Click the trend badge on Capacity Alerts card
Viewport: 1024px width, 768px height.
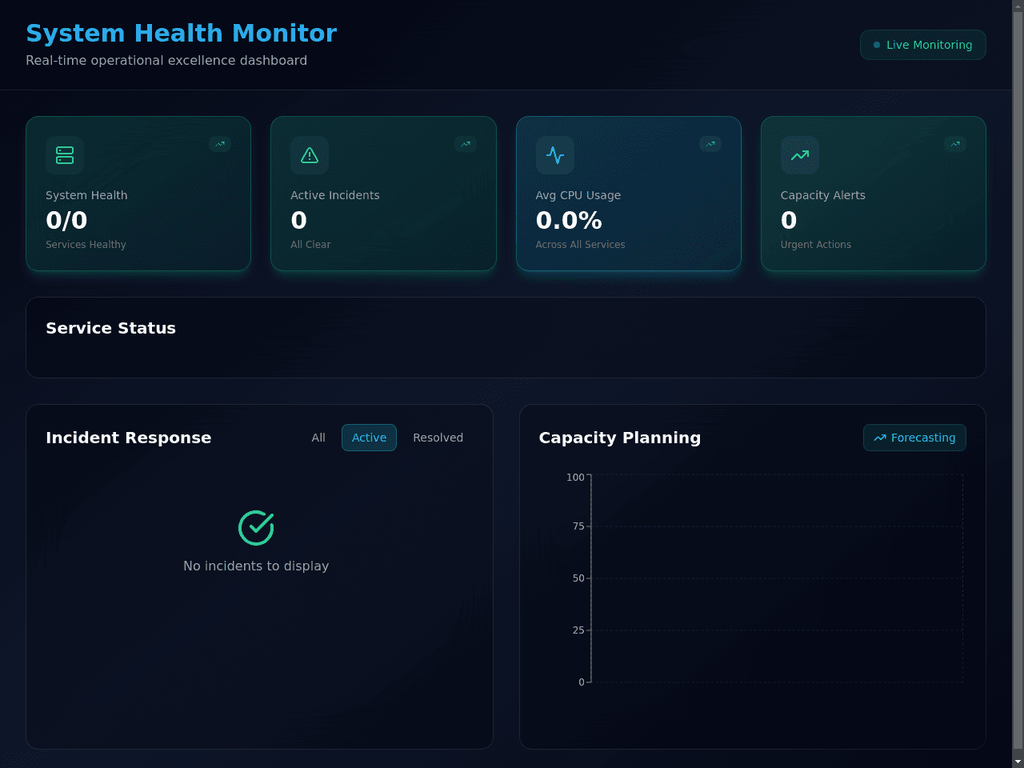tap(955, 144)
